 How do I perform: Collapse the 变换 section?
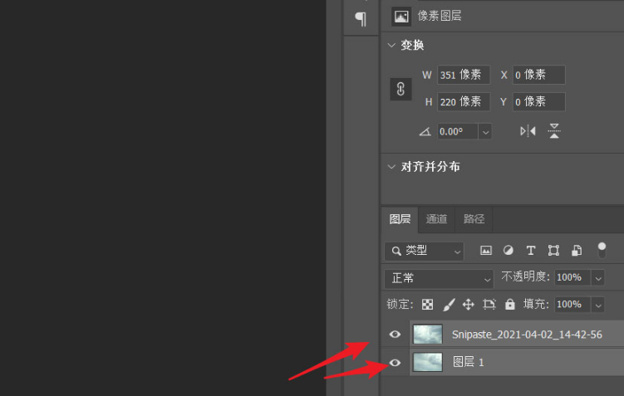(391, 46)
